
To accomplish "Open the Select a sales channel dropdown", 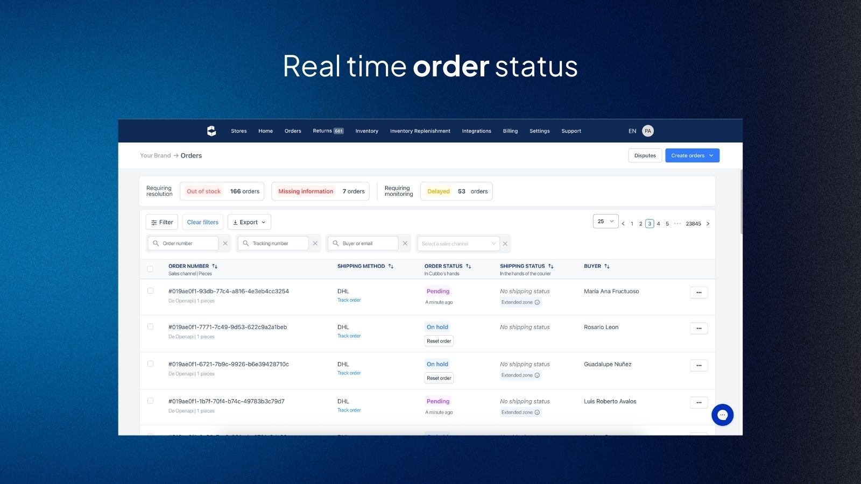I will coord(457,243).
